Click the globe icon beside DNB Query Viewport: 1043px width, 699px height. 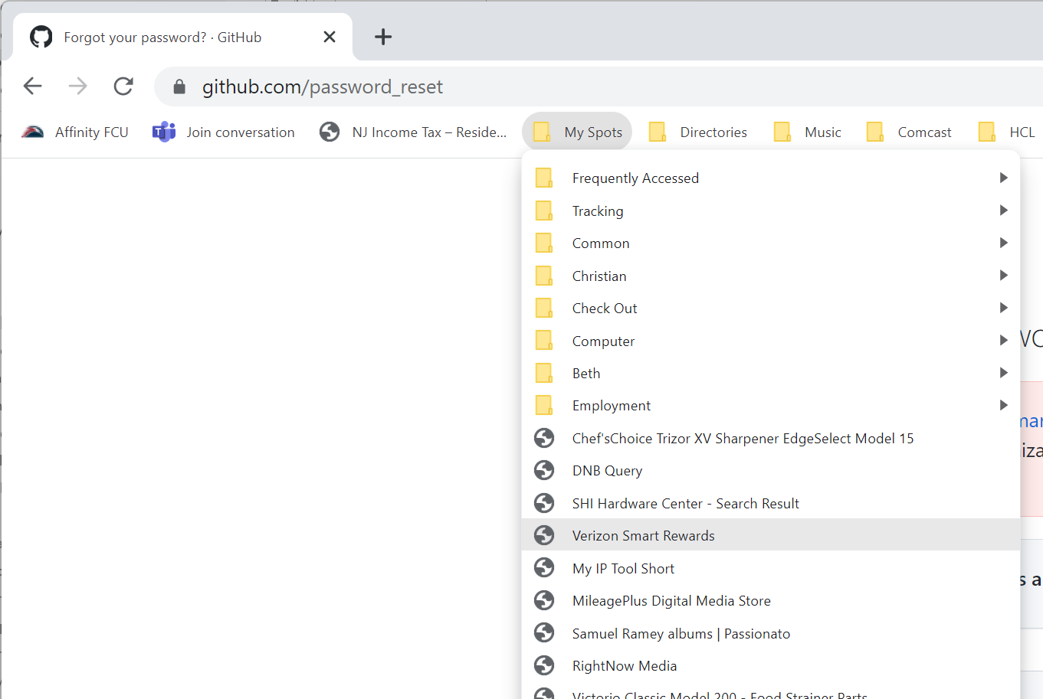(544, 469)
